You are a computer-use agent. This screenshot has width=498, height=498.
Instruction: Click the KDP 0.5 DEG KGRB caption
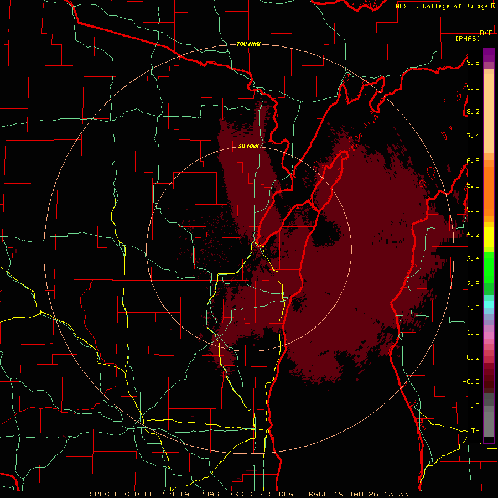click(248, 494)
